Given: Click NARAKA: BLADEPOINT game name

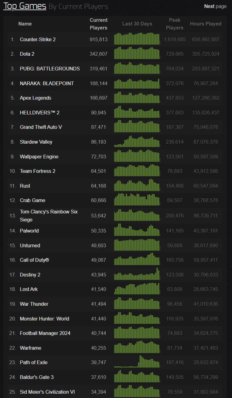Looking at the screenshot, I should pyautogui.click(x=47, y=83).
